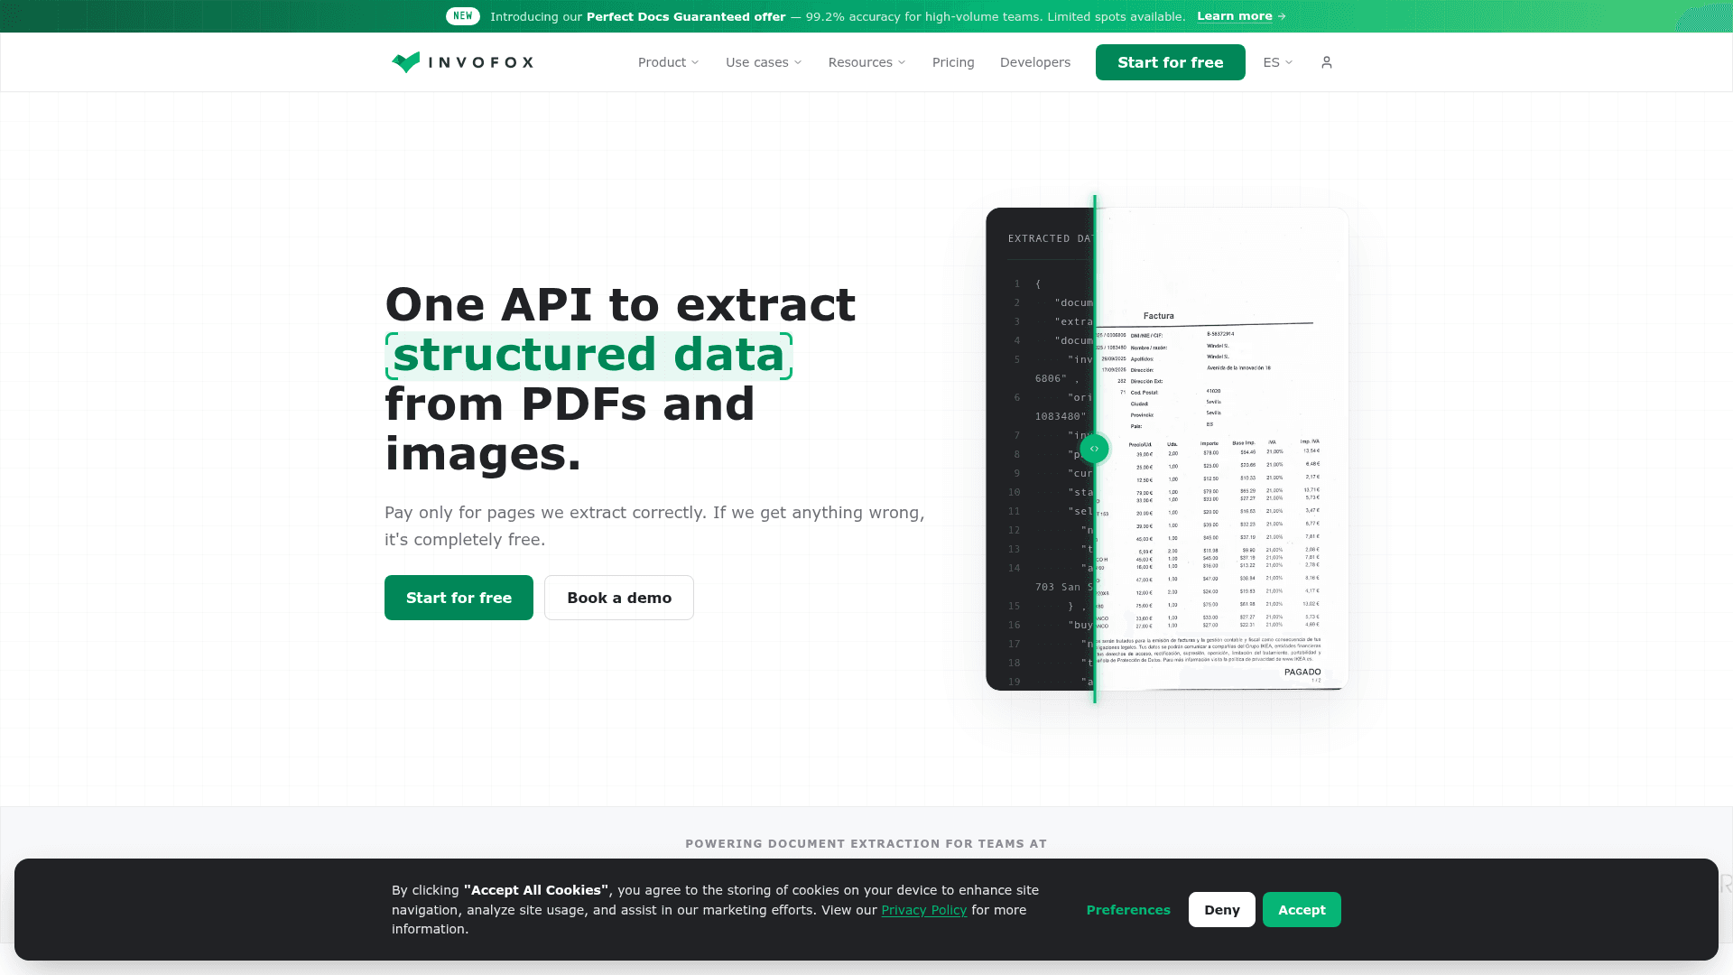The height and width of the screenshot is (975, 1733).
Task: Expand the Resources dropdown menu
Action: (x=866, y=62)
